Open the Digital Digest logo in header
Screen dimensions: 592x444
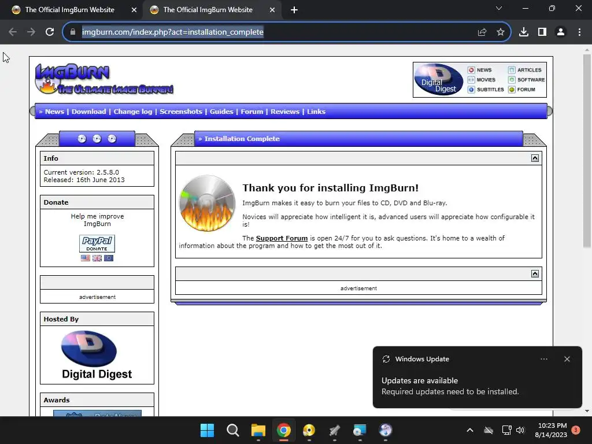coord(439,79)
